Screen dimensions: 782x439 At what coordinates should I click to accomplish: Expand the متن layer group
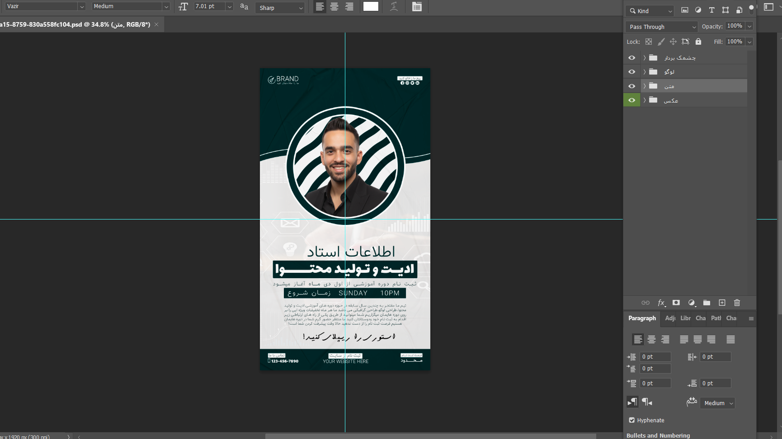(645, 86)
